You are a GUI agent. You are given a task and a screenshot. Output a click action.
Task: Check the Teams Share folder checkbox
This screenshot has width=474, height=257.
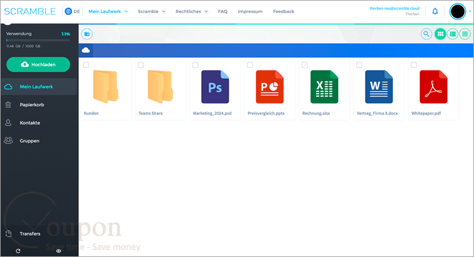(141, 65)
